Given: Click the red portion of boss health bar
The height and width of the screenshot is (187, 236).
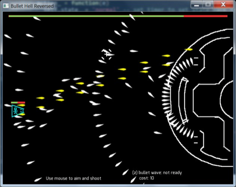Looking at the screenshot, I should click(x=206, y=16).
